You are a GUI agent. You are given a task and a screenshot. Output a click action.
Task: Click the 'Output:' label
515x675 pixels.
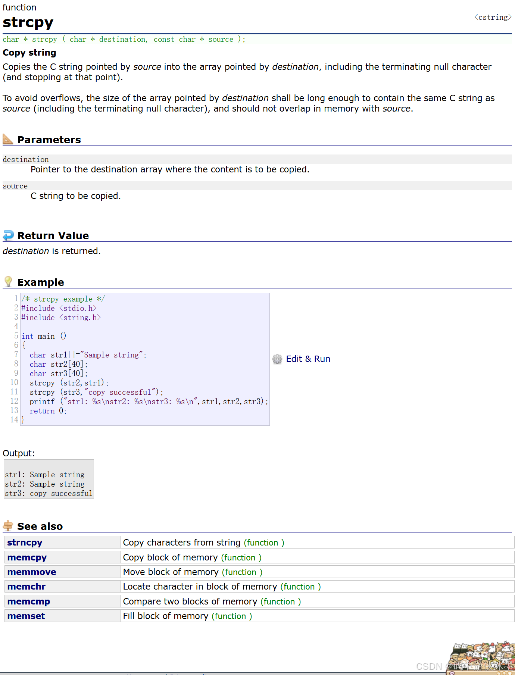pos(19,453)
